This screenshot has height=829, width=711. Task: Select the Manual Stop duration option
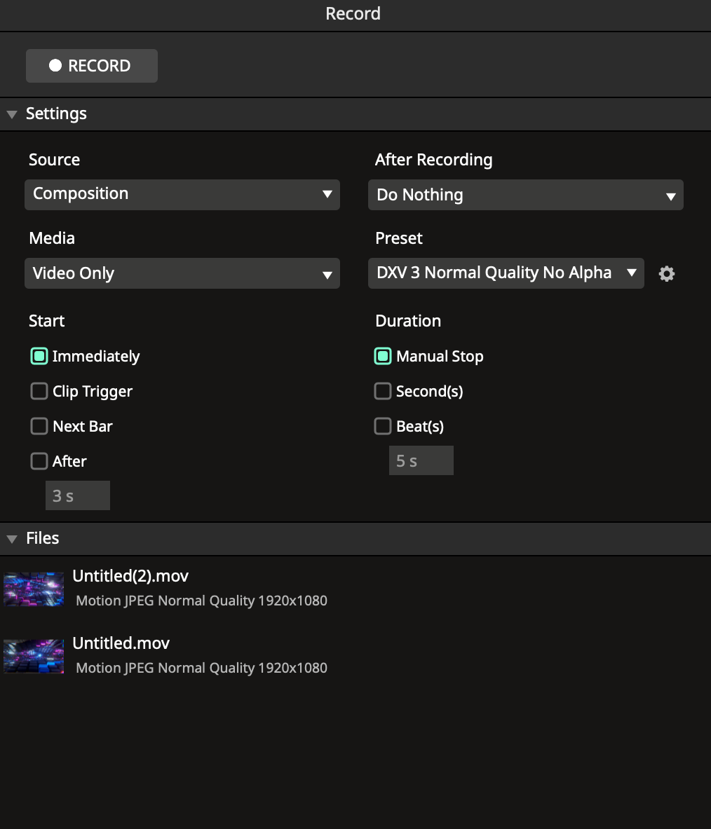(383, 356)
